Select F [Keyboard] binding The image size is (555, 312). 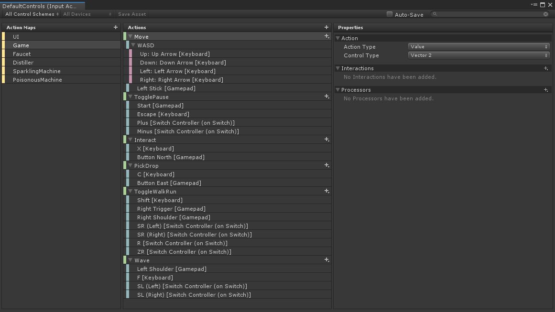229,278
